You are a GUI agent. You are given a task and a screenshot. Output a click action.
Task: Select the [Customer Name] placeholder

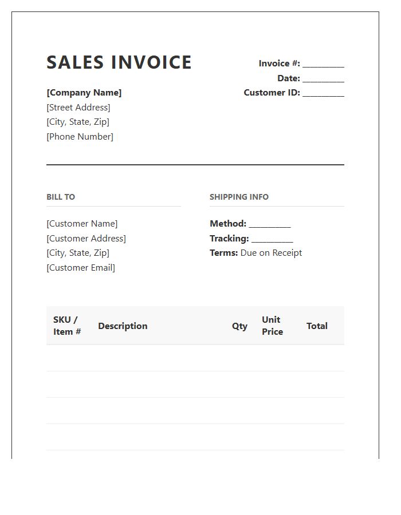tap(82, 224)
